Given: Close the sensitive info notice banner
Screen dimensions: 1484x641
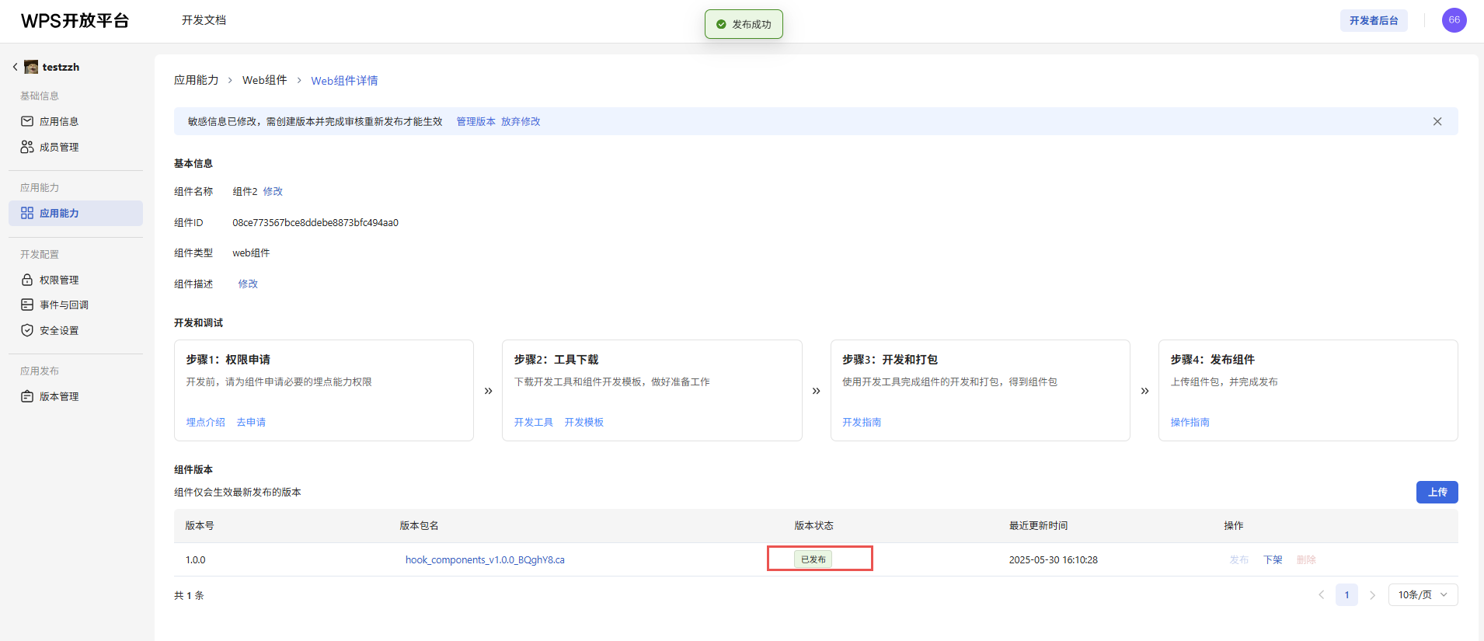Looking at the screenshot, I should point(1437,121).
